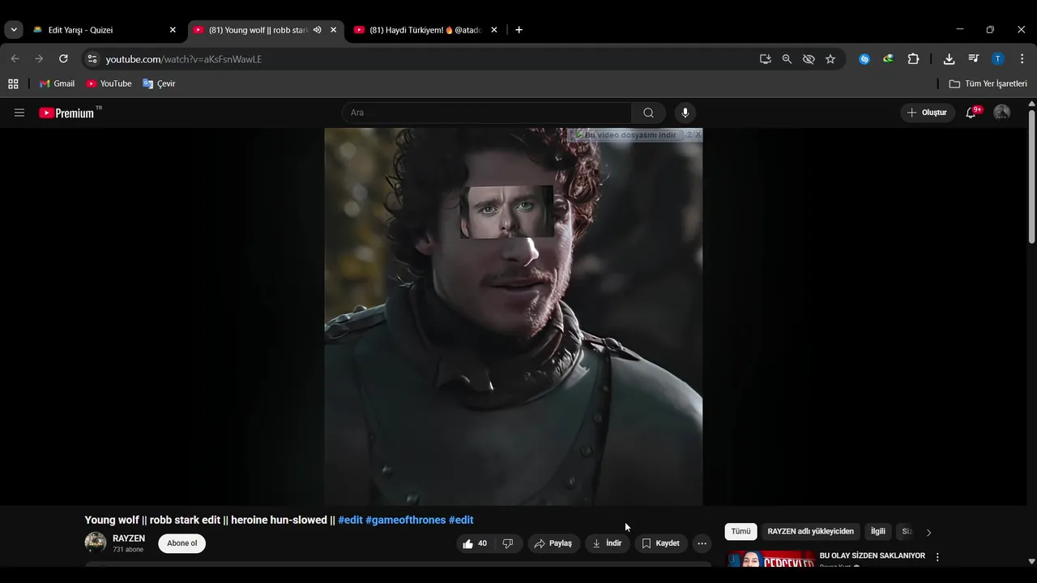
Task: Open options for 'BU OLAY SİZDEN SAKLANIYOR' video
Action: 937,557
